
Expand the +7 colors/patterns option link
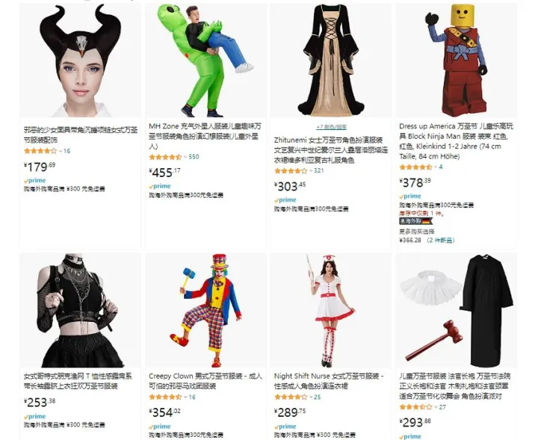tap(331, 127)
